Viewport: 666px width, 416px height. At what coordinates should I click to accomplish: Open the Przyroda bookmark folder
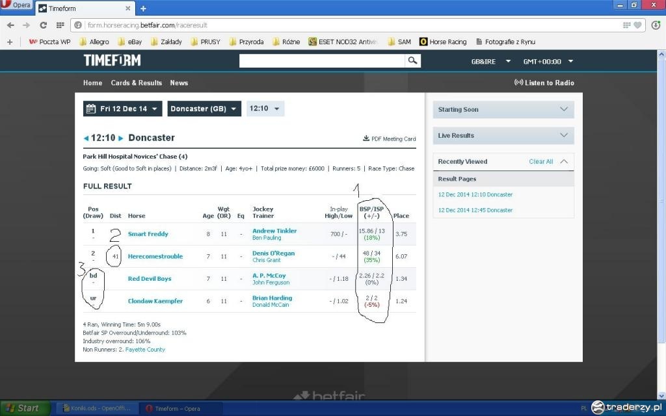pos(246,42)
